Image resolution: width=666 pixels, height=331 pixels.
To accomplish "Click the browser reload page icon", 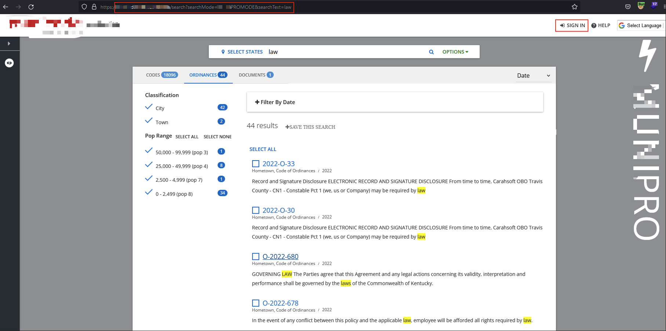I will tap(31, 7).
